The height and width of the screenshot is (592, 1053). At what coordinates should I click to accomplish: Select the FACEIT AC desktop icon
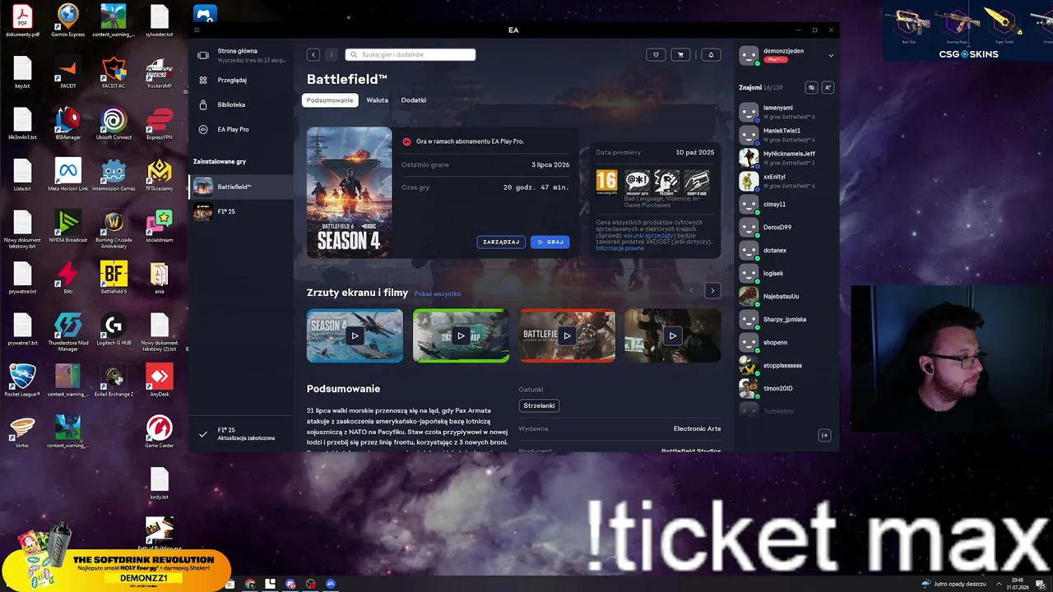tap(114, 72)
